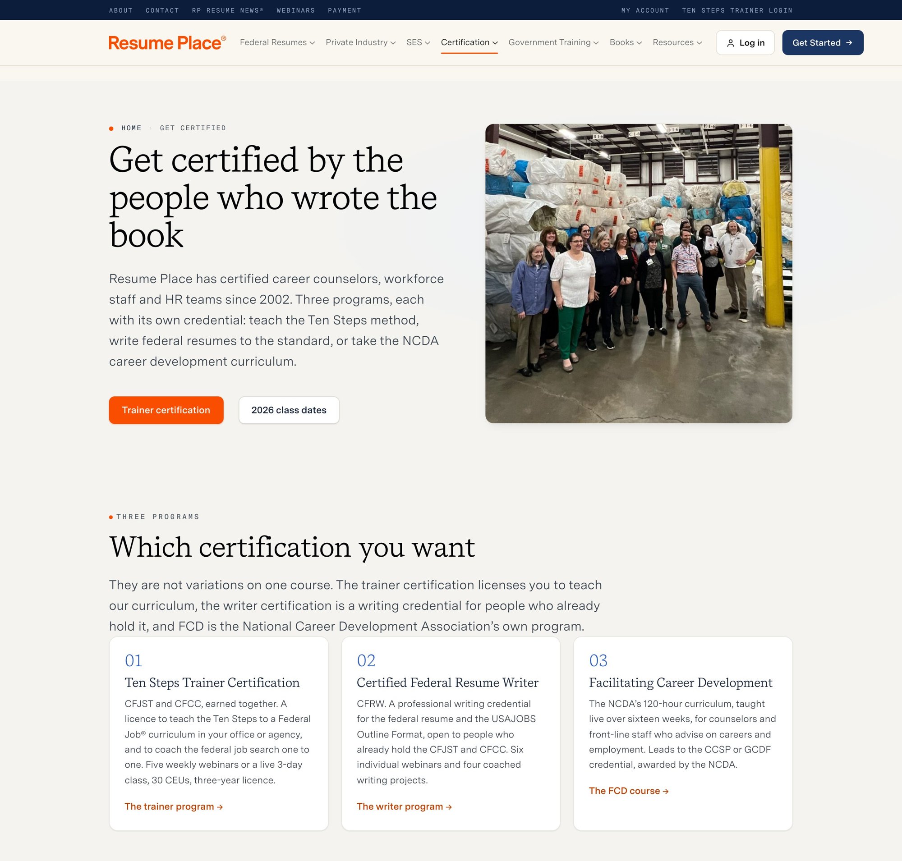Image resolution: width=902 pixels, height=861 pixels.
Task: Open the Contact page link
Action: pos(162,10)
